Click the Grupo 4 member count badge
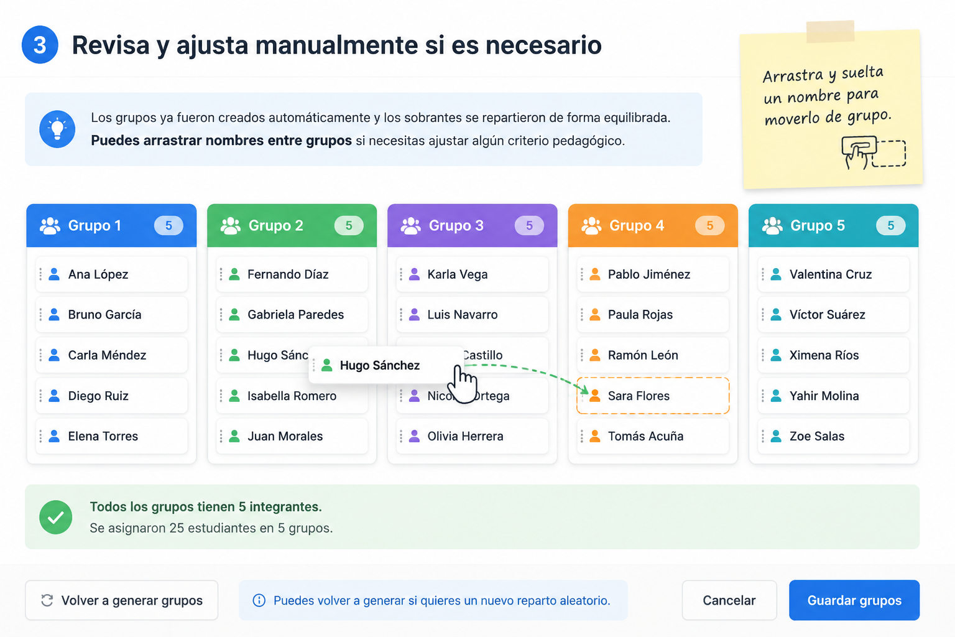955x637 pixels. coord(709,225)
